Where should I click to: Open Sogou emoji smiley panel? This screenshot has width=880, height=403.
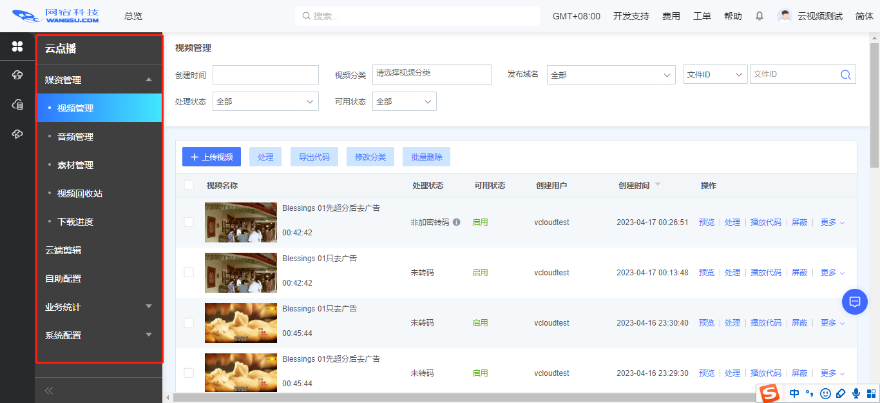(x=826, y=393)
